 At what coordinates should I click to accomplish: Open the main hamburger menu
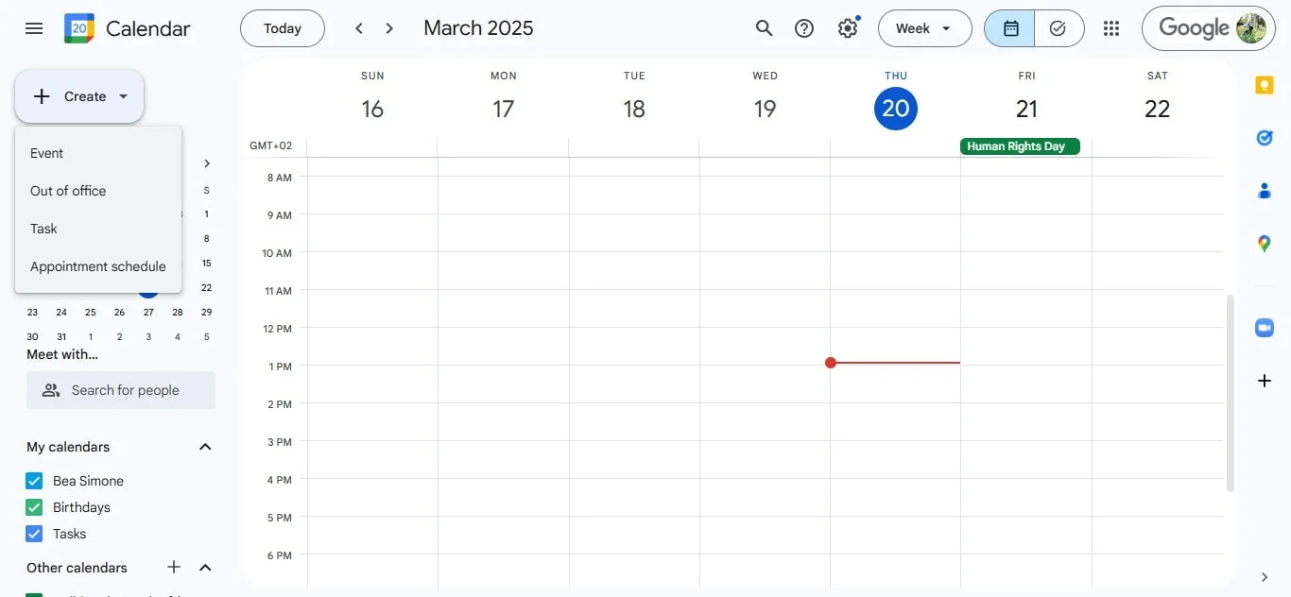(x=33, y=28)
